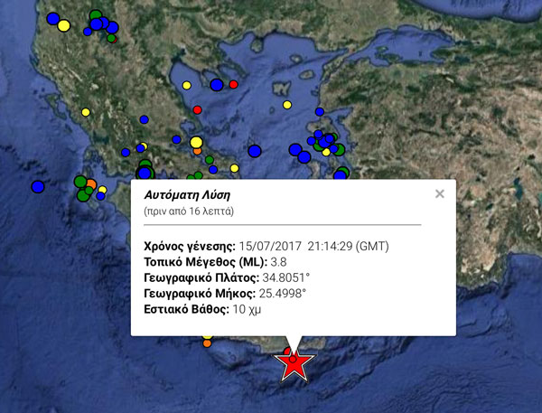The image size is (542, 413).
Task: Click the red marker off the Thessaly coast
Action: [x=197, y=110]
